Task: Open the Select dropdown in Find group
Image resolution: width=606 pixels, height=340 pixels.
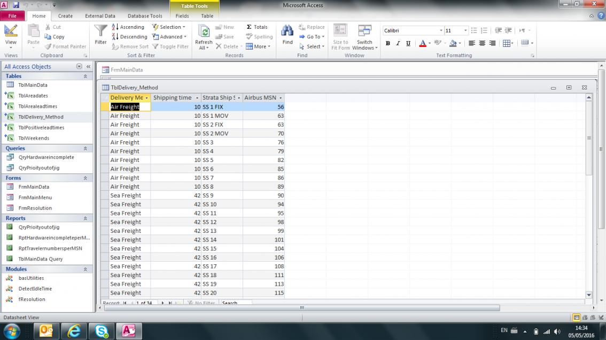Action: point(312,46)
